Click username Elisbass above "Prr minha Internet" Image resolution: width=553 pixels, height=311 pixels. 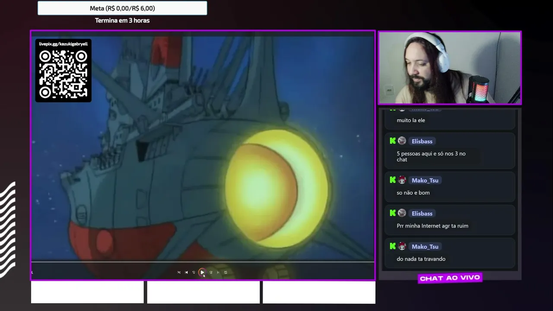pyautogui.click(x=422, y=213)
